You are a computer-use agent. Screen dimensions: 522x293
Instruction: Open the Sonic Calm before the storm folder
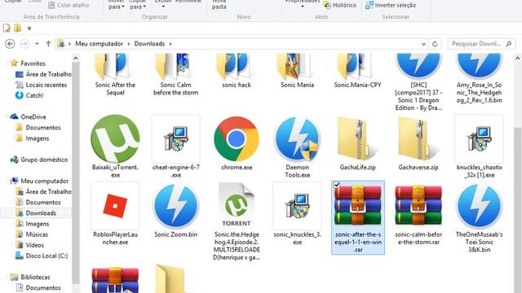pyautogui.click(x=176, y=67)
